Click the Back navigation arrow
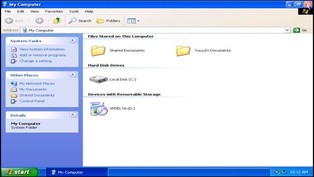 [9, 21]
